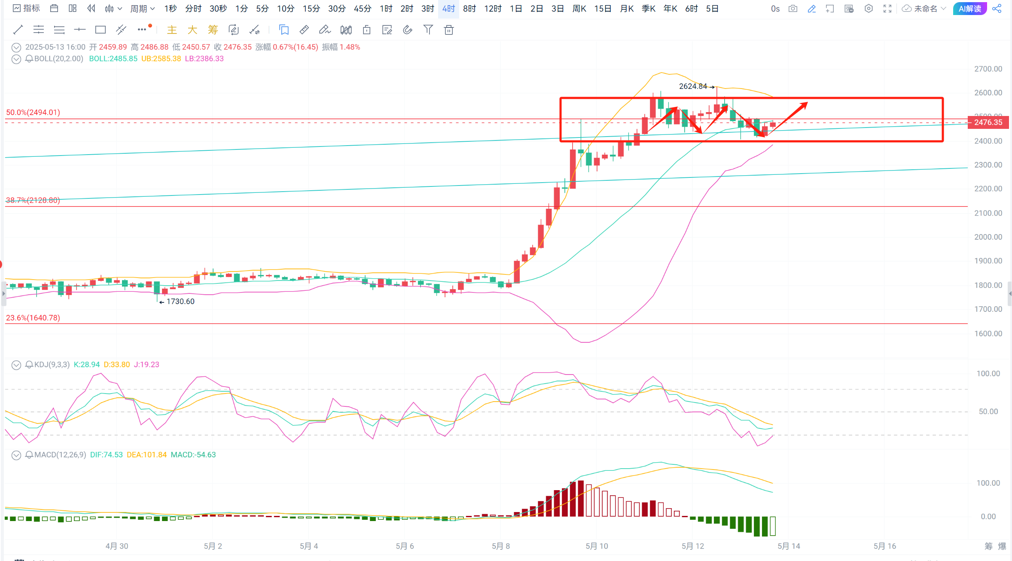The height and width of the screenshot is (561, 1012).
Task: Toggle the MACD indicator panel circle
Action: (x=16, y=455)
